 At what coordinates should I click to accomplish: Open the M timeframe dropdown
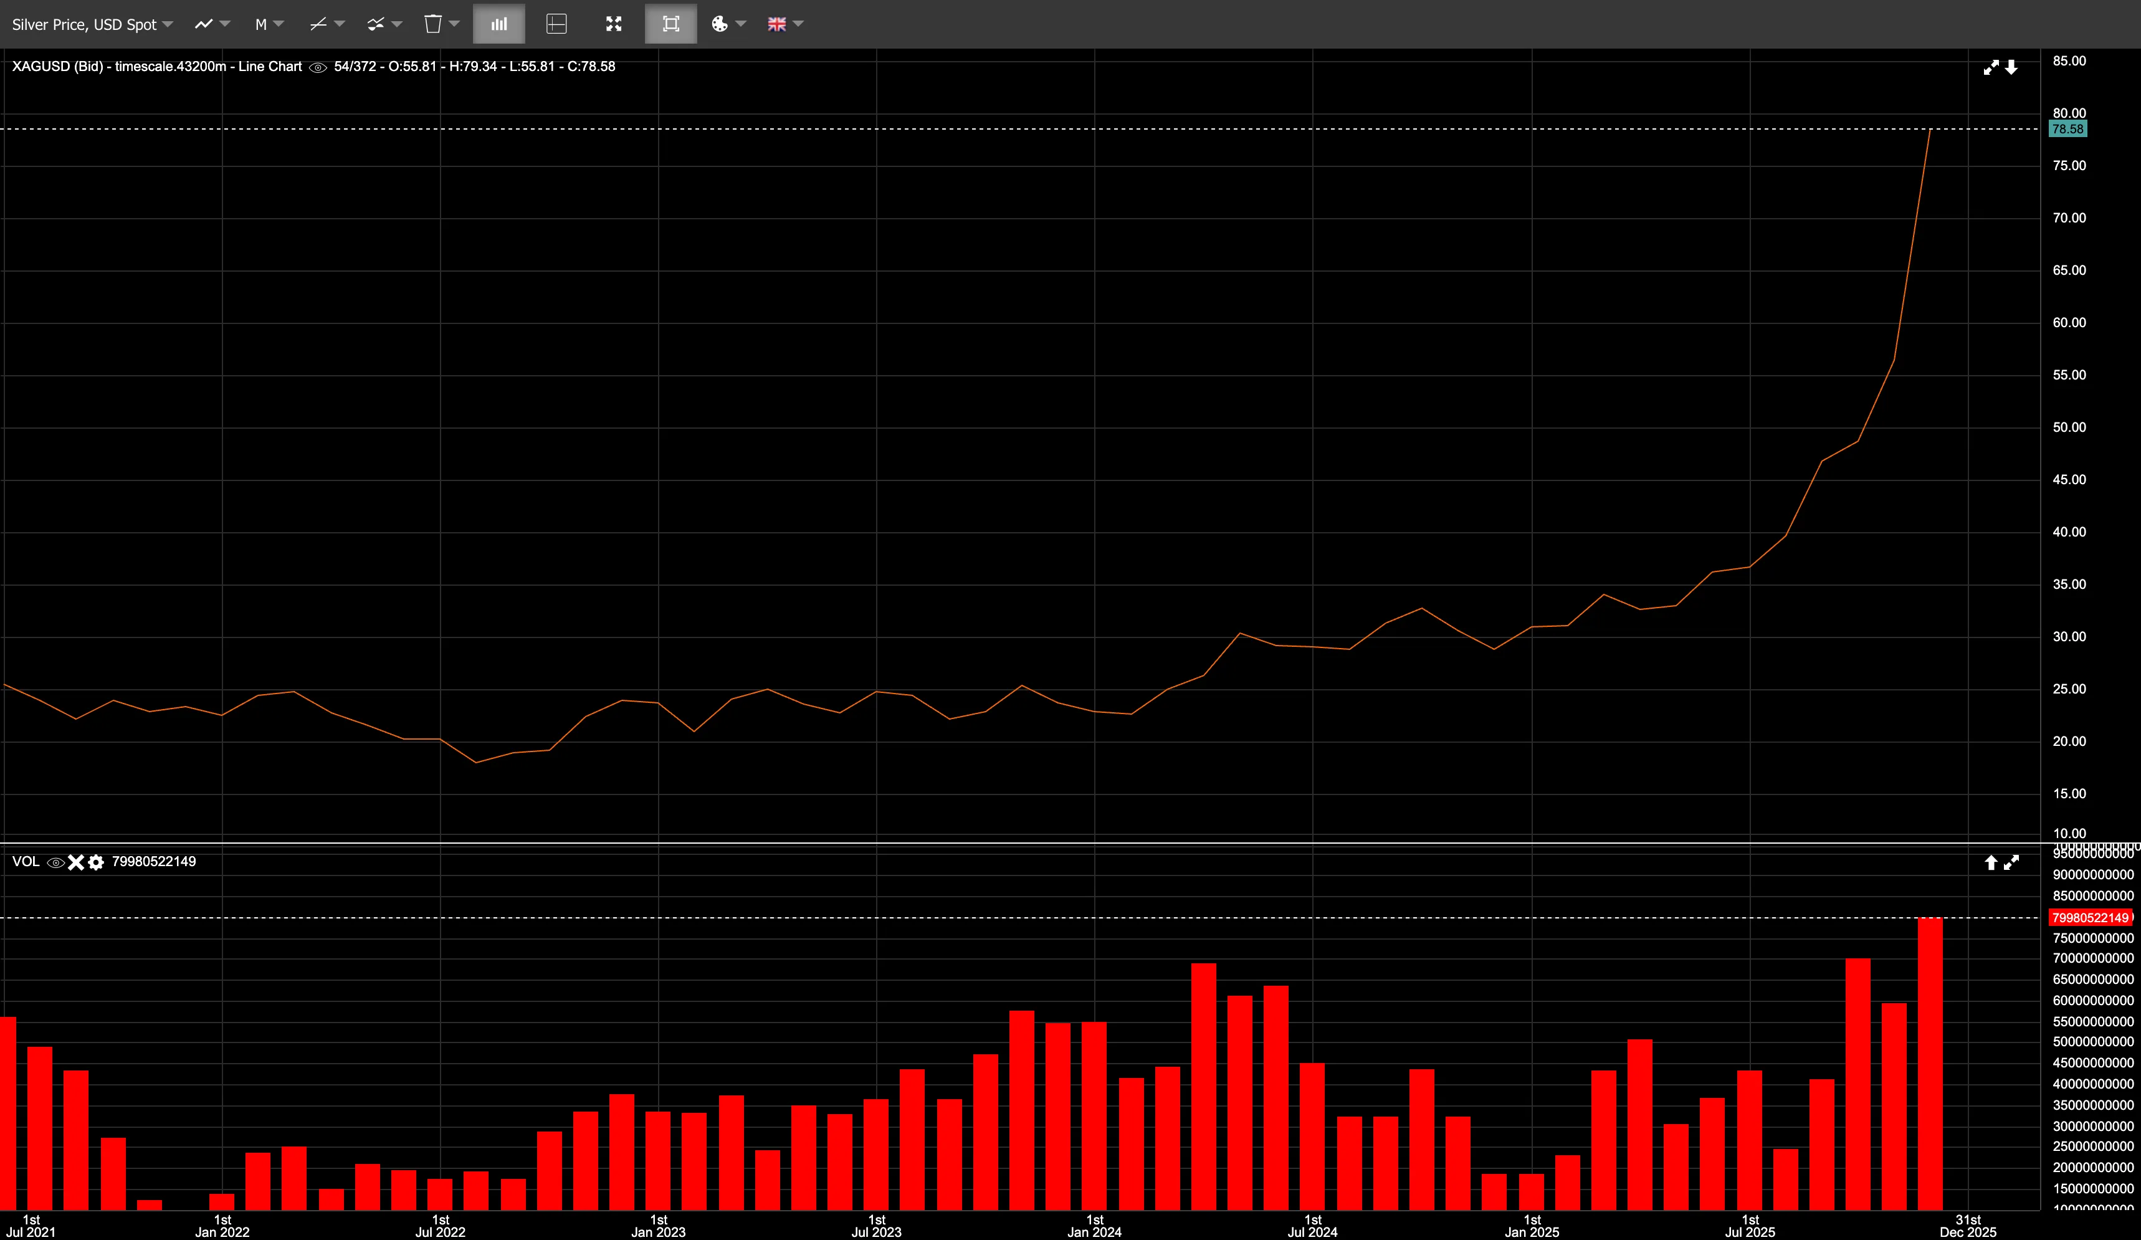(269, 24)
